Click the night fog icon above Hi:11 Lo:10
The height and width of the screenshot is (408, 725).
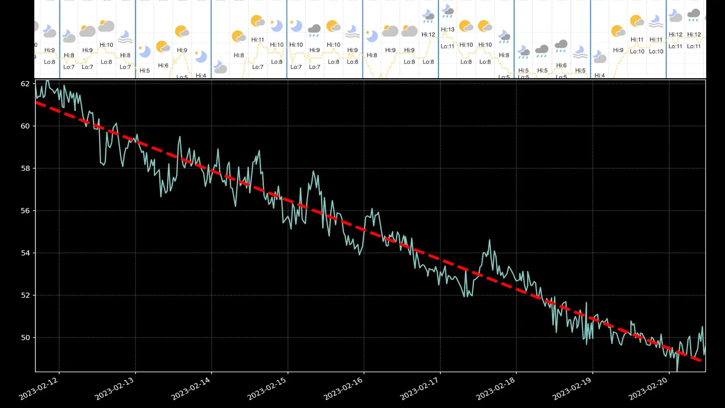656,22
